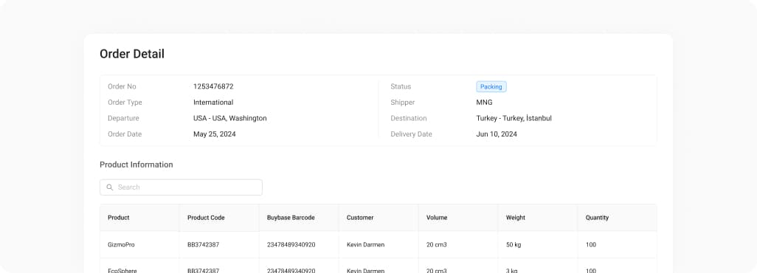Click the 50 kg weight cell
This screenshot has width=757, height=273.
(x=514, y=245)
